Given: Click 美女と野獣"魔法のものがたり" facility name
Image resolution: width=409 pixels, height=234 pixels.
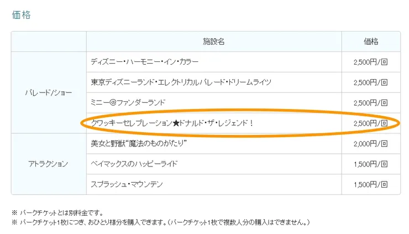Looking at the screenshot, I should point(140,143).
